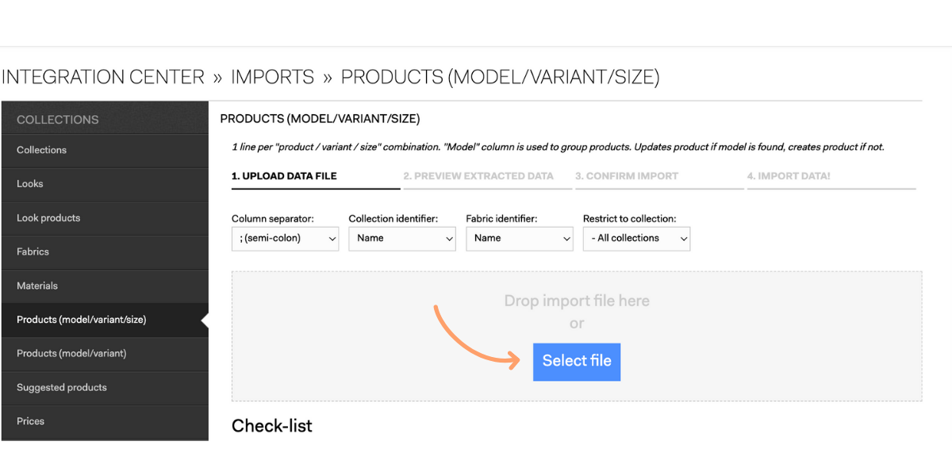Click the Check-list heading
The image size is (952, 476).
(x=272, y=426)
